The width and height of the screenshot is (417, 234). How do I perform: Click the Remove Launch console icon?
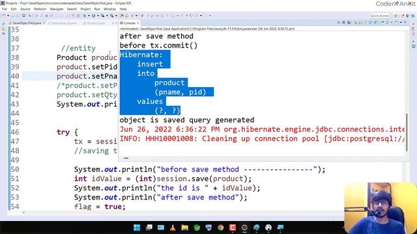[x=343, y=22]
